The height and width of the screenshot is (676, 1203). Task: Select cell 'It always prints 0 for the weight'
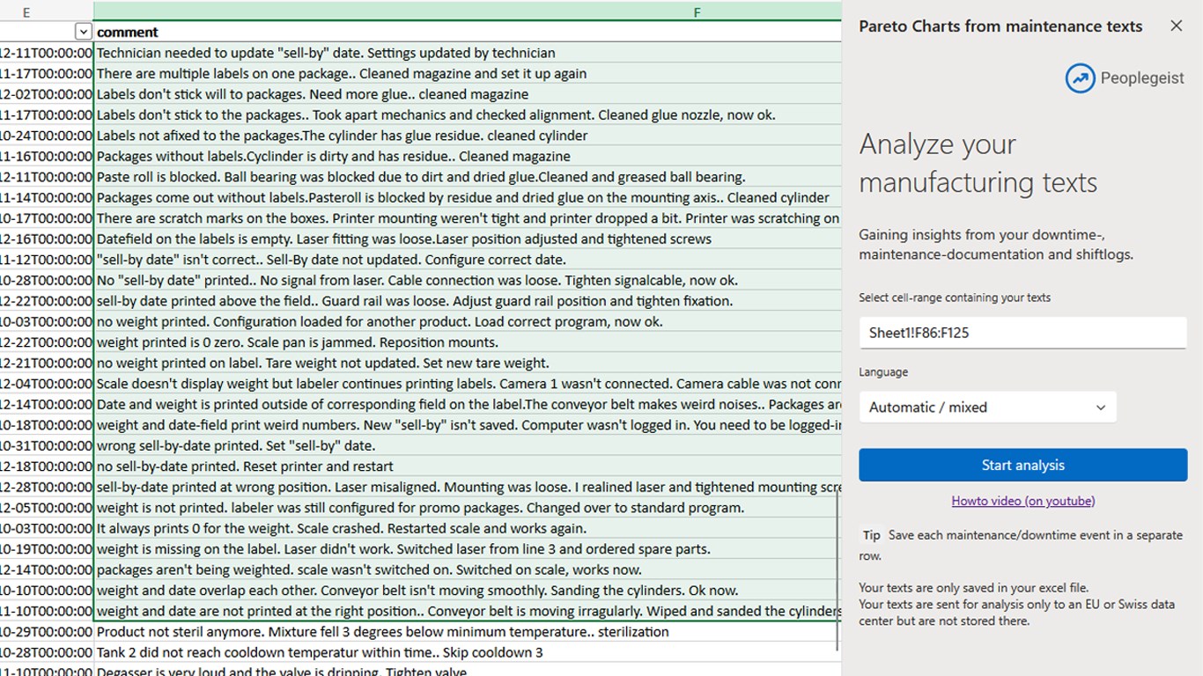(x=468, y=529)
